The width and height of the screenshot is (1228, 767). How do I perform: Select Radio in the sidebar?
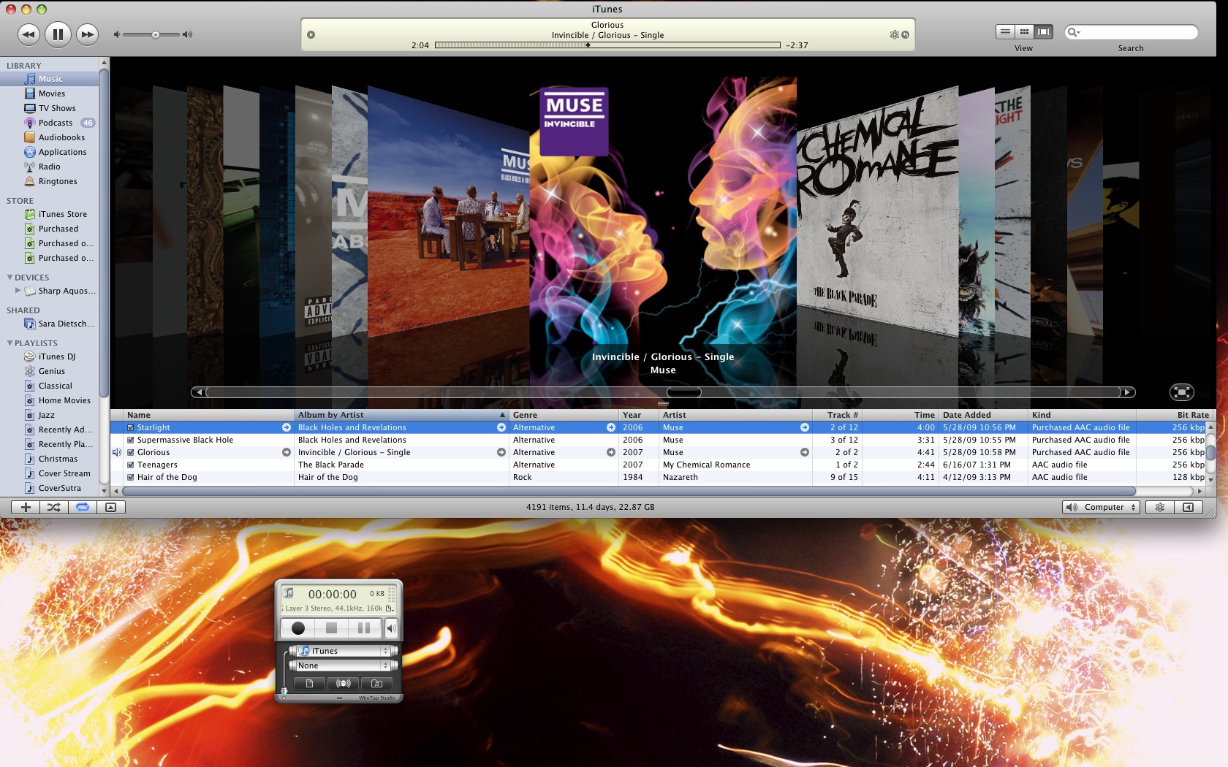50,167
